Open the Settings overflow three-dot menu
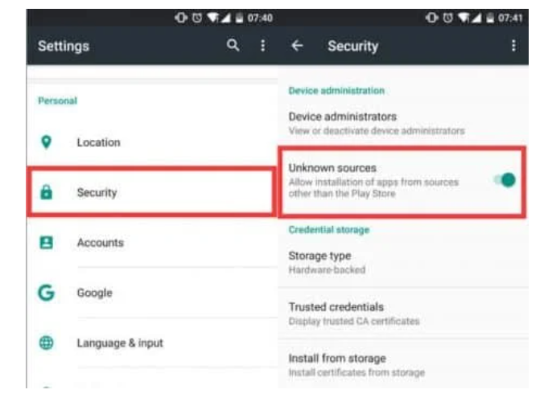This screenshot has height=402, width=544. tap(262, 45)
